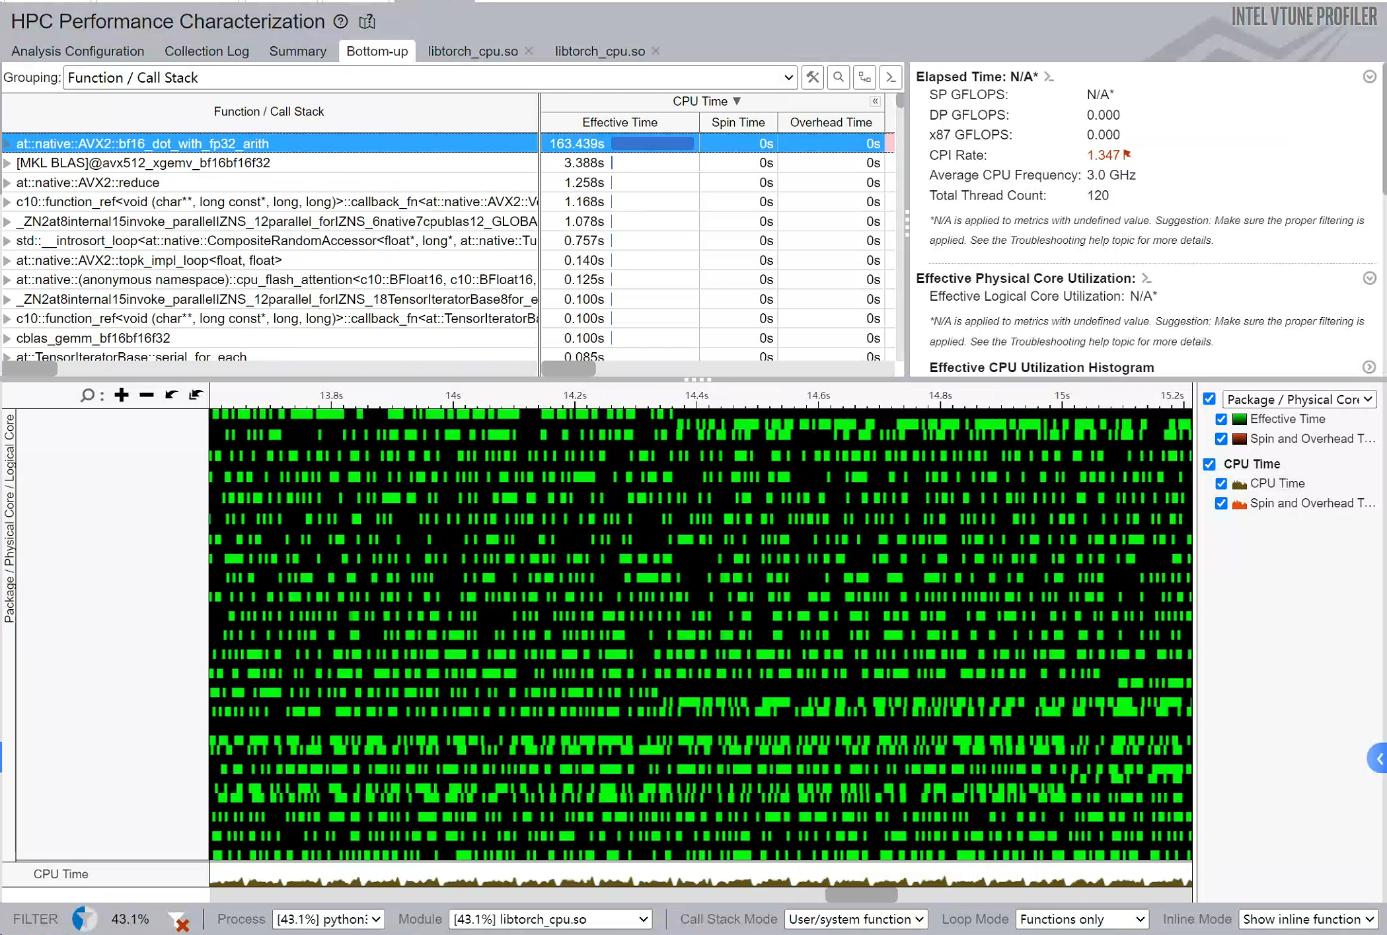The image size is (1387, 935).
Task: Expand the MKL BLAS avx512_xgemv_bf16bf16f32 row
Action: coord(7,163)
